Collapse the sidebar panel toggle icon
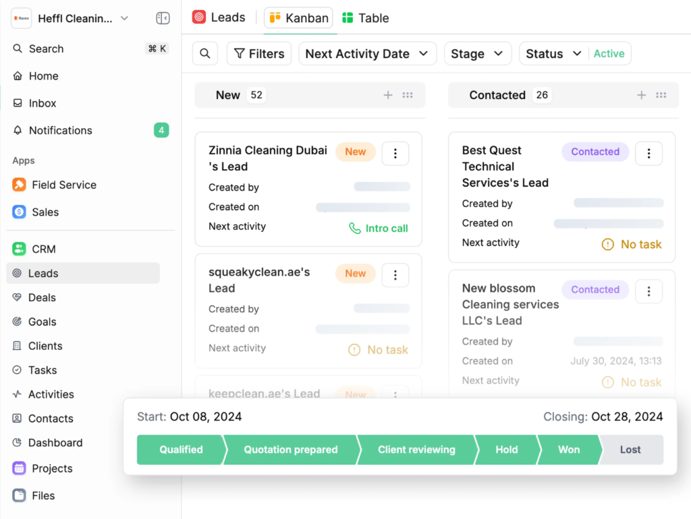 (163, 18)
